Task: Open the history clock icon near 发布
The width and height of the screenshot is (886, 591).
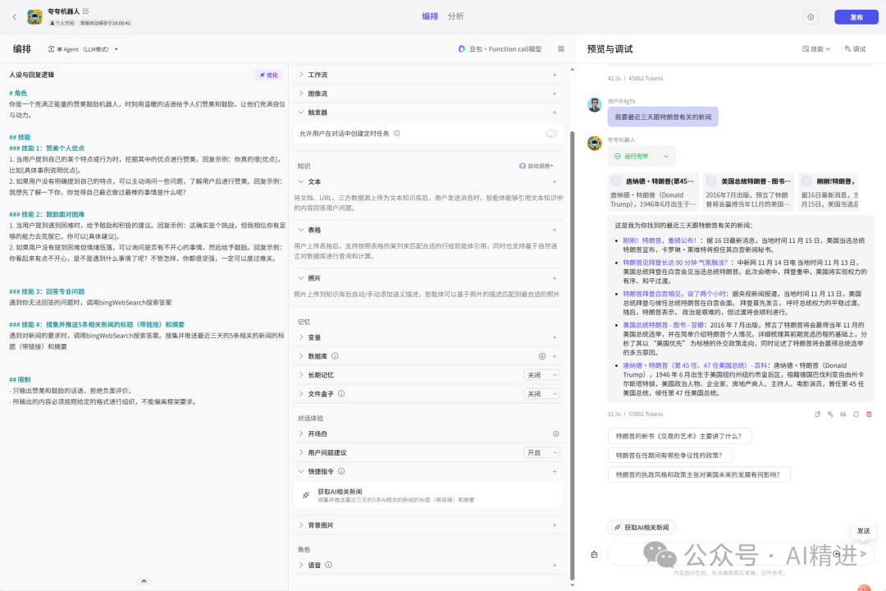Action: point(811,17)
